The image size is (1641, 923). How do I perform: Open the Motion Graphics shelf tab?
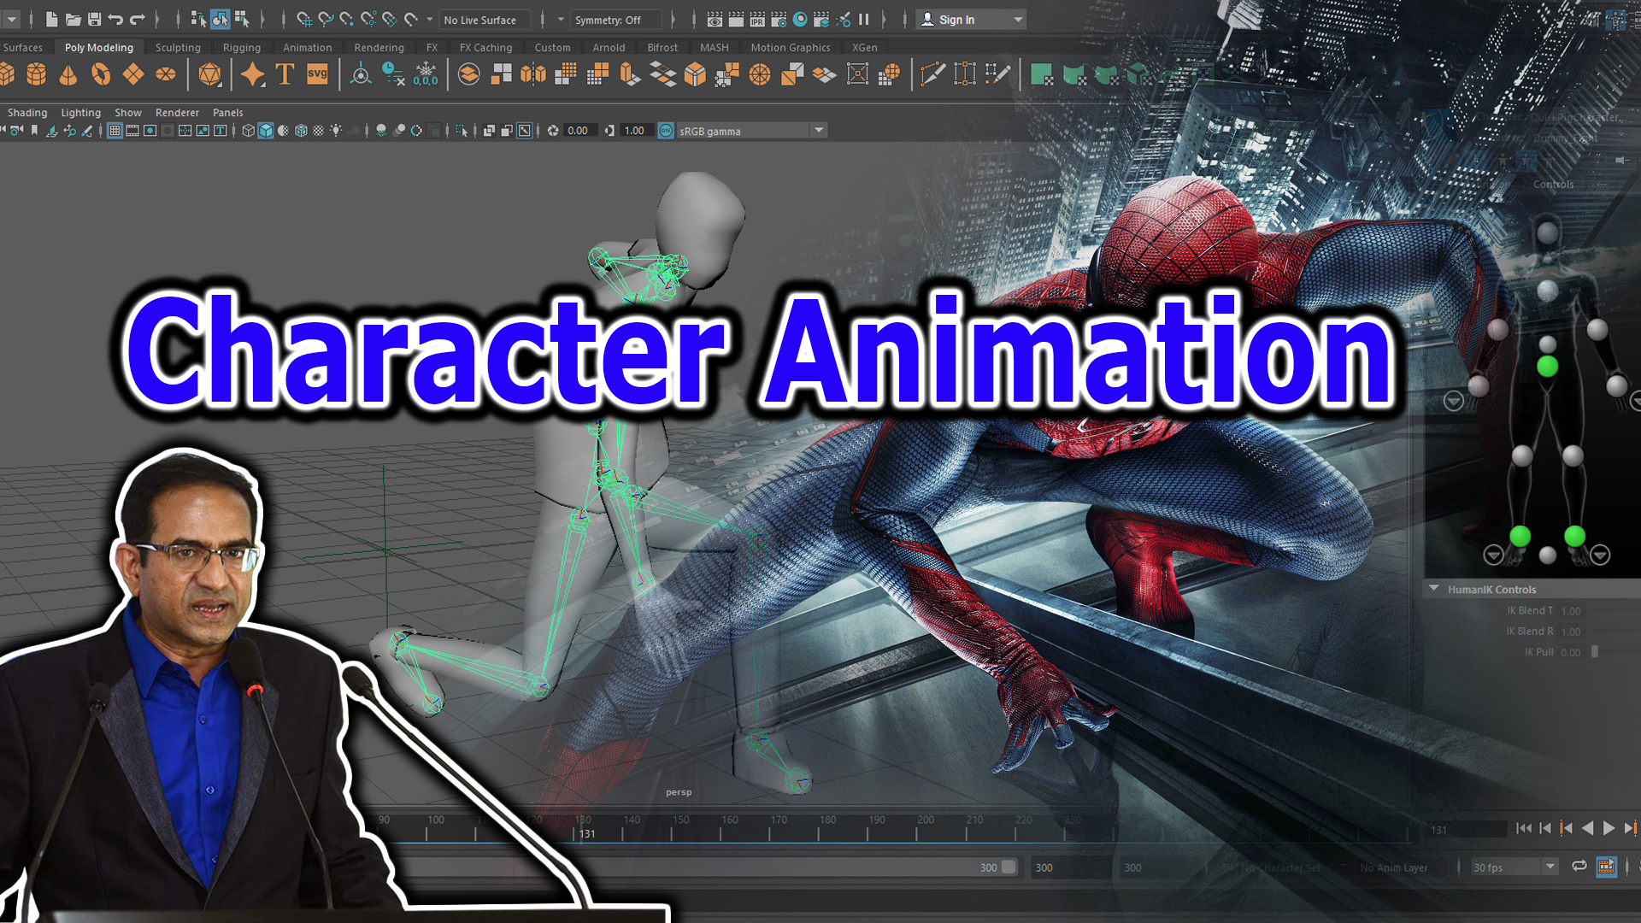pos(791,48)
